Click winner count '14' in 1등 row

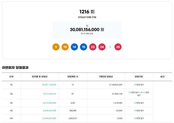pyautogui.click(x=73, y=85)
